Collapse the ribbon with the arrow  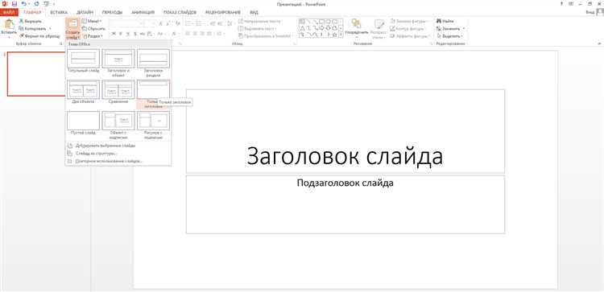pyautogui.click(x=600, y=44)
